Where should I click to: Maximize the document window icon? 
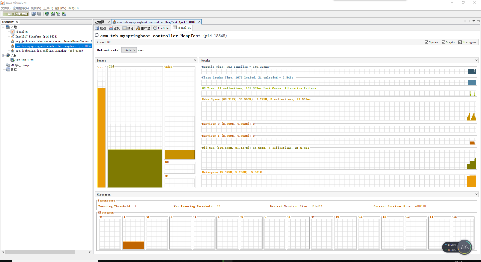pyautogui.click(x=478, y=21)
